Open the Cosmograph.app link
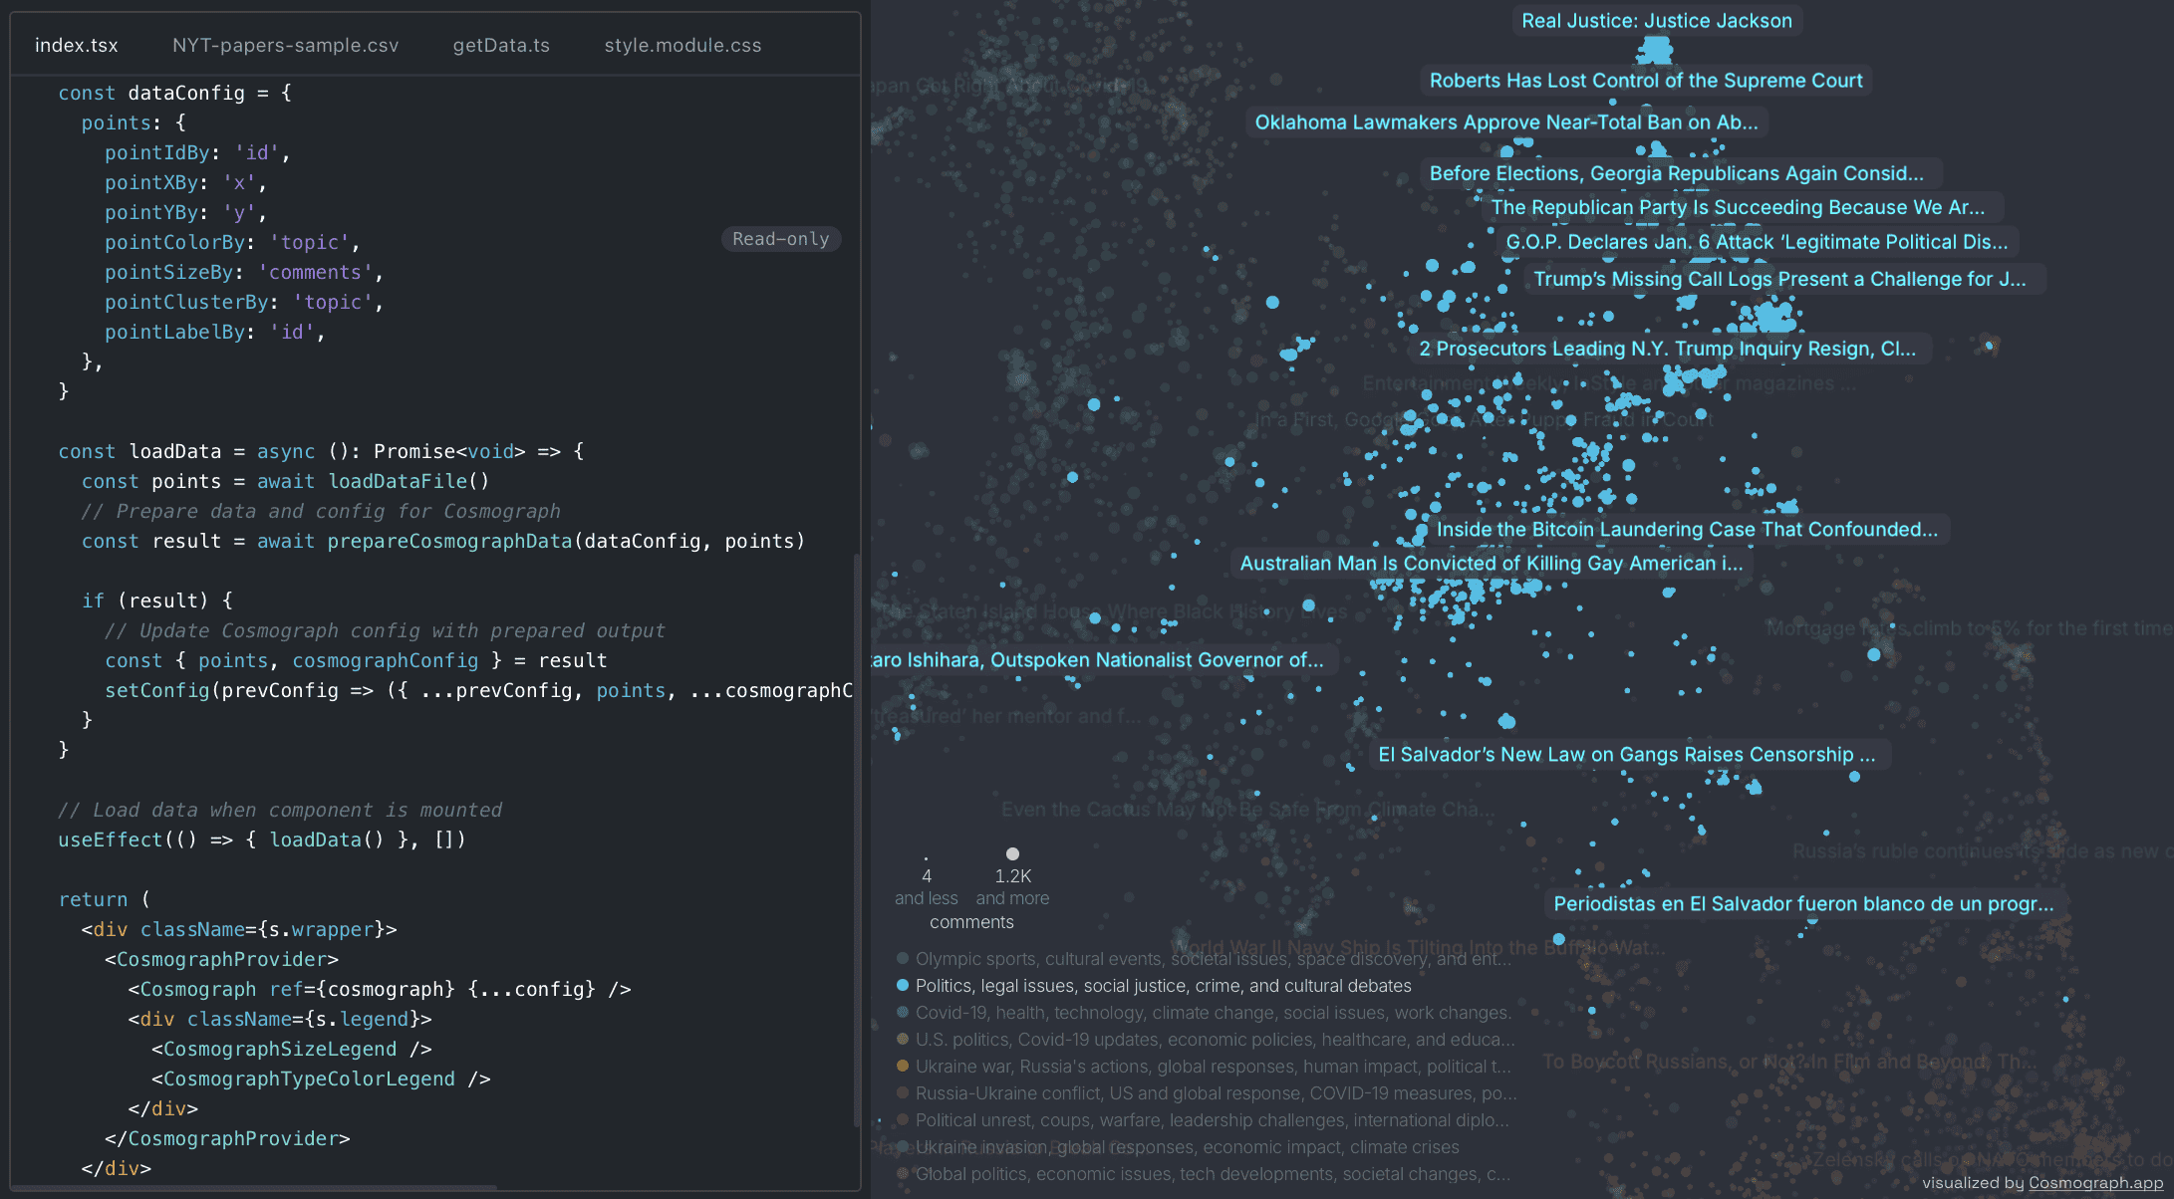The width and height of the screenshot is (2174, 1199). (x=2095, y=1183)
